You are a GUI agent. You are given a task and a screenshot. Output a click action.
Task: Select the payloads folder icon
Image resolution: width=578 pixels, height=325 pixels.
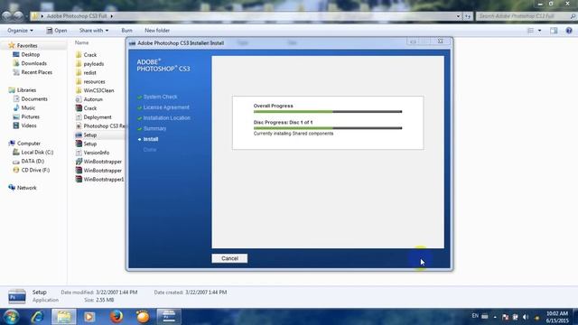[79, 64]
